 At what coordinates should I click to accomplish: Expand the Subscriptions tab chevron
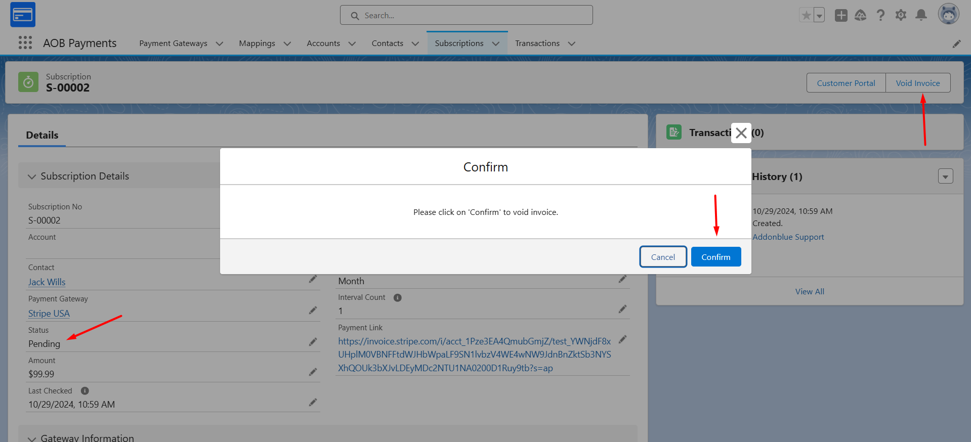[x=496, y=44]
